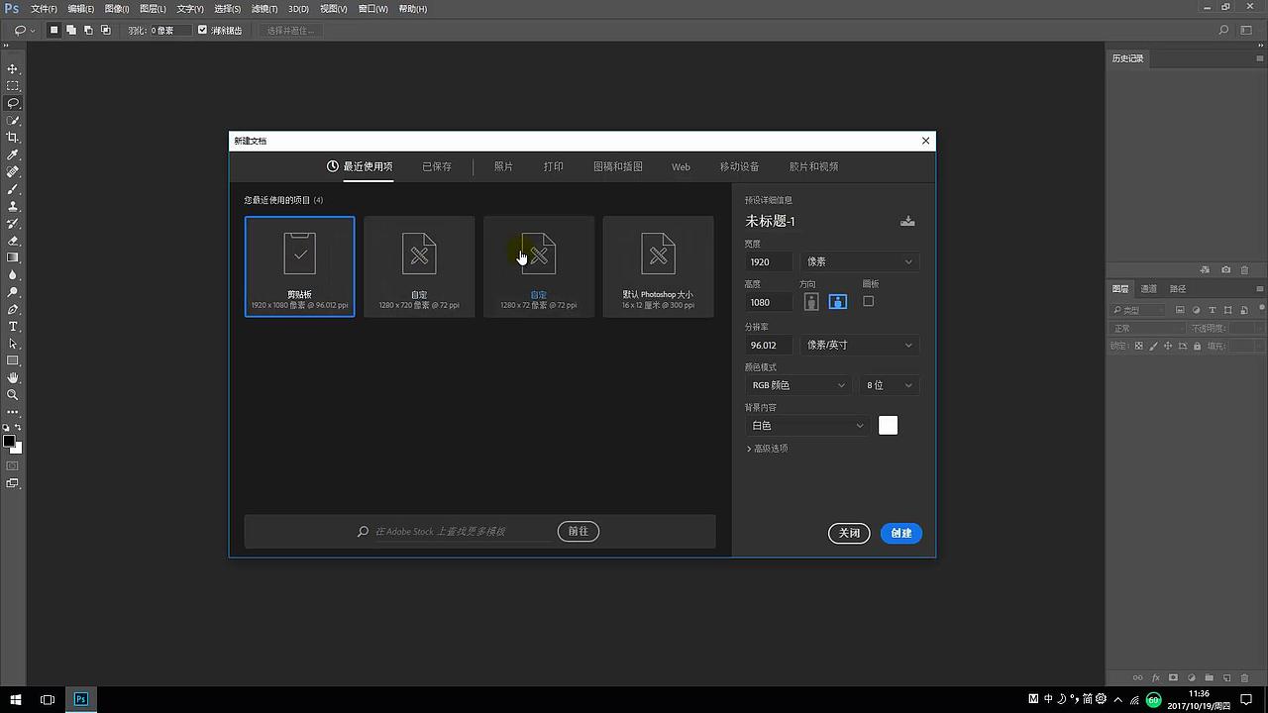Click the width field showing 1920
Image resolution: width=1268 pixels, height=713 pixels.
click(769, 261)
